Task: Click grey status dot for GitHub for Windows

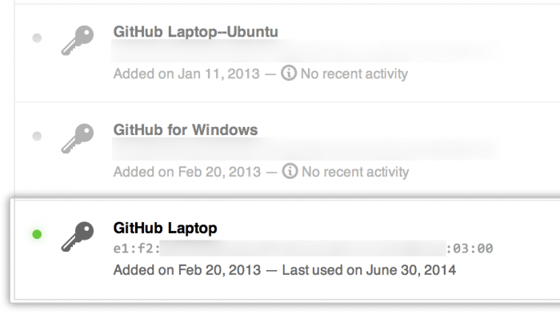Action: click(x=37, y=136)
